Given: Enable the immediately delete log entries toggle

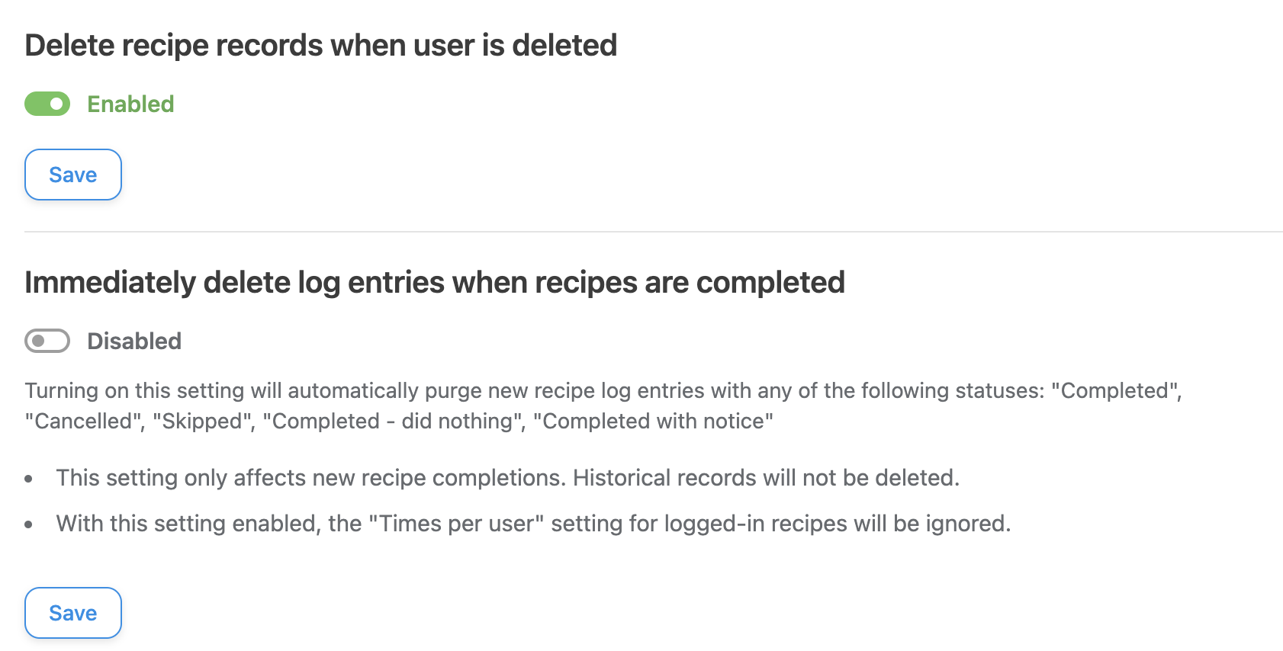Looking at the screenshot, I should (x=47, y=341).
